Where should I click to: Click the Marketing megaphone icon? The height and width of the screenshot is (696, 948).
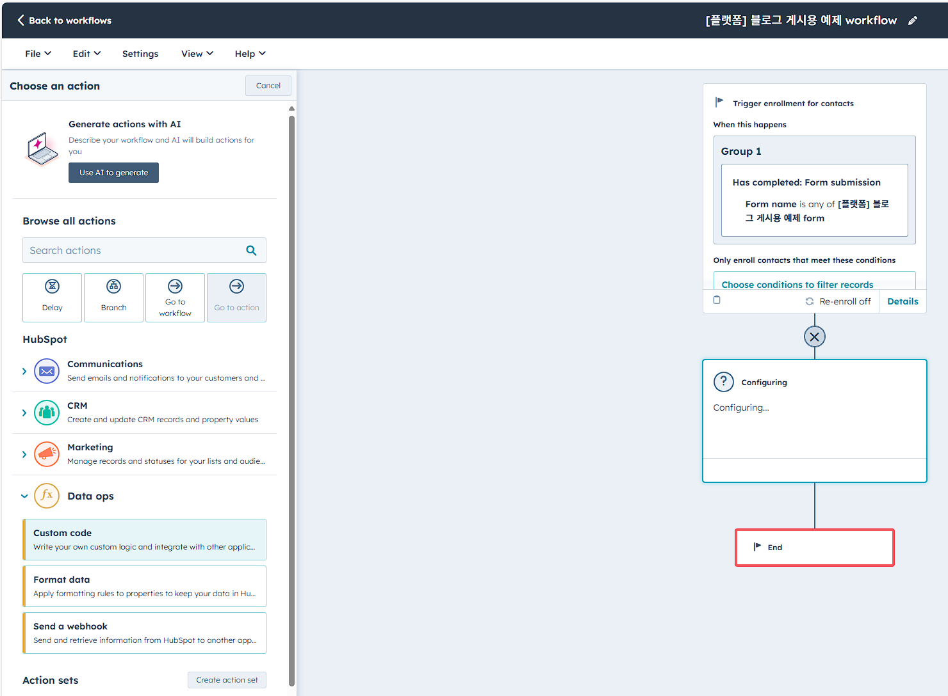47,454
